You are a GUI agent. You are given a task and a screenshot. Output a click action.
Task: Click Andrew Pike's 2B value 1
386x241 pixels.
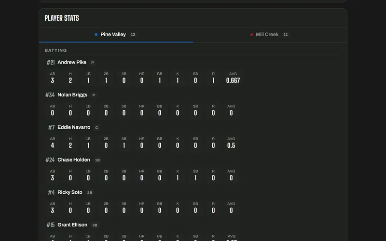[106, 80]
